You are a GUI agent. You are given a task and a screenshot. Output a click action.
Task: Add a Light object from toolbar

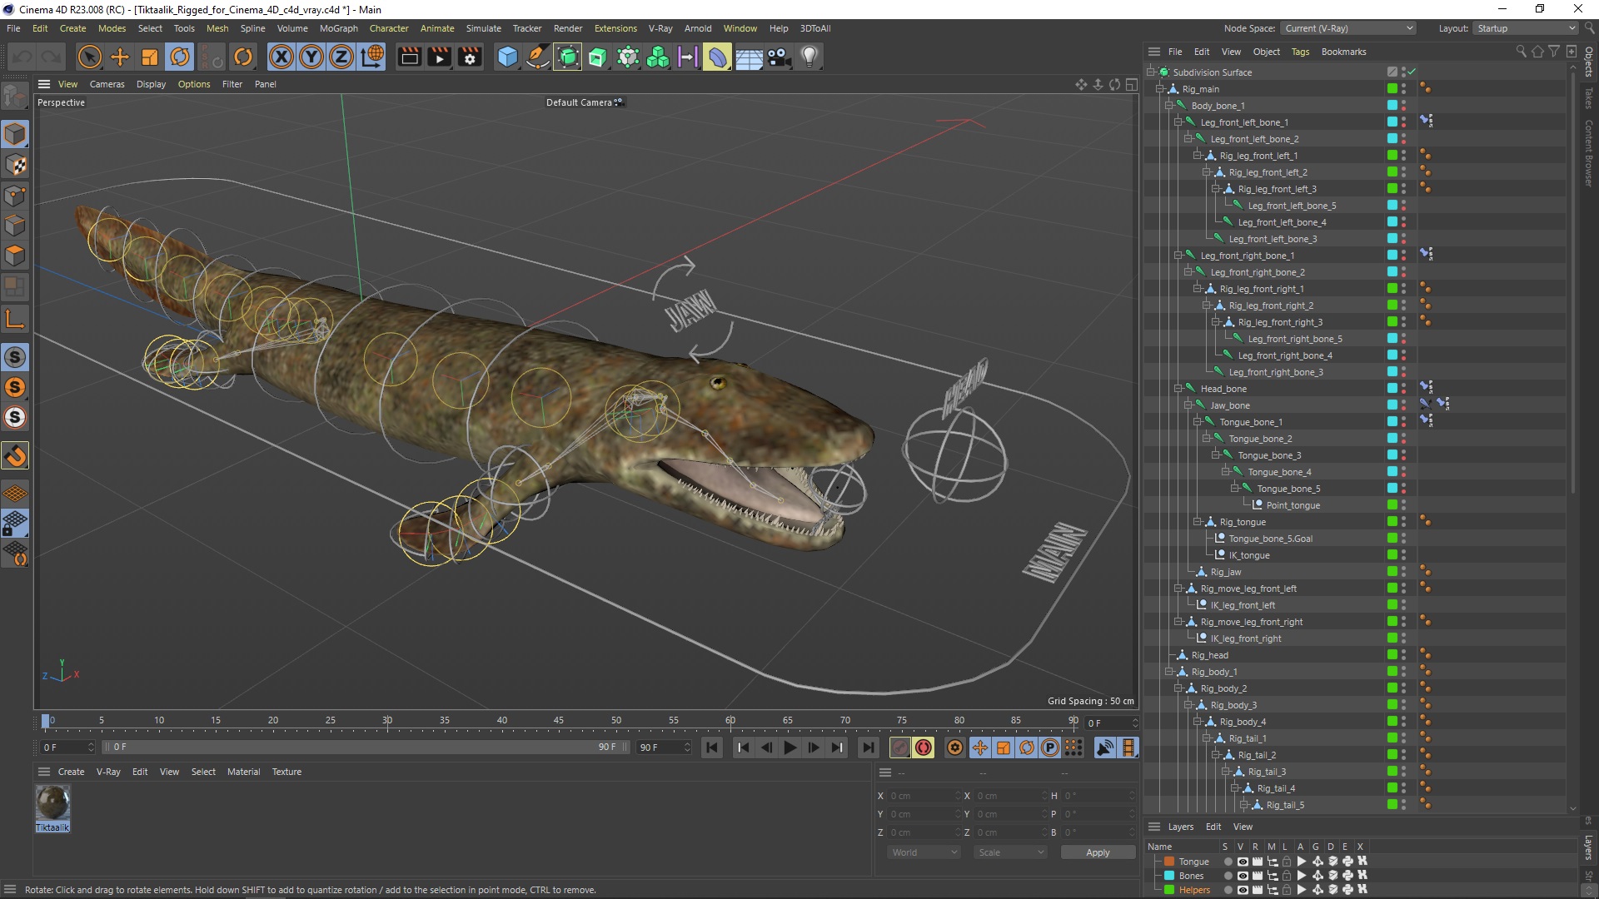click(809, 57)
